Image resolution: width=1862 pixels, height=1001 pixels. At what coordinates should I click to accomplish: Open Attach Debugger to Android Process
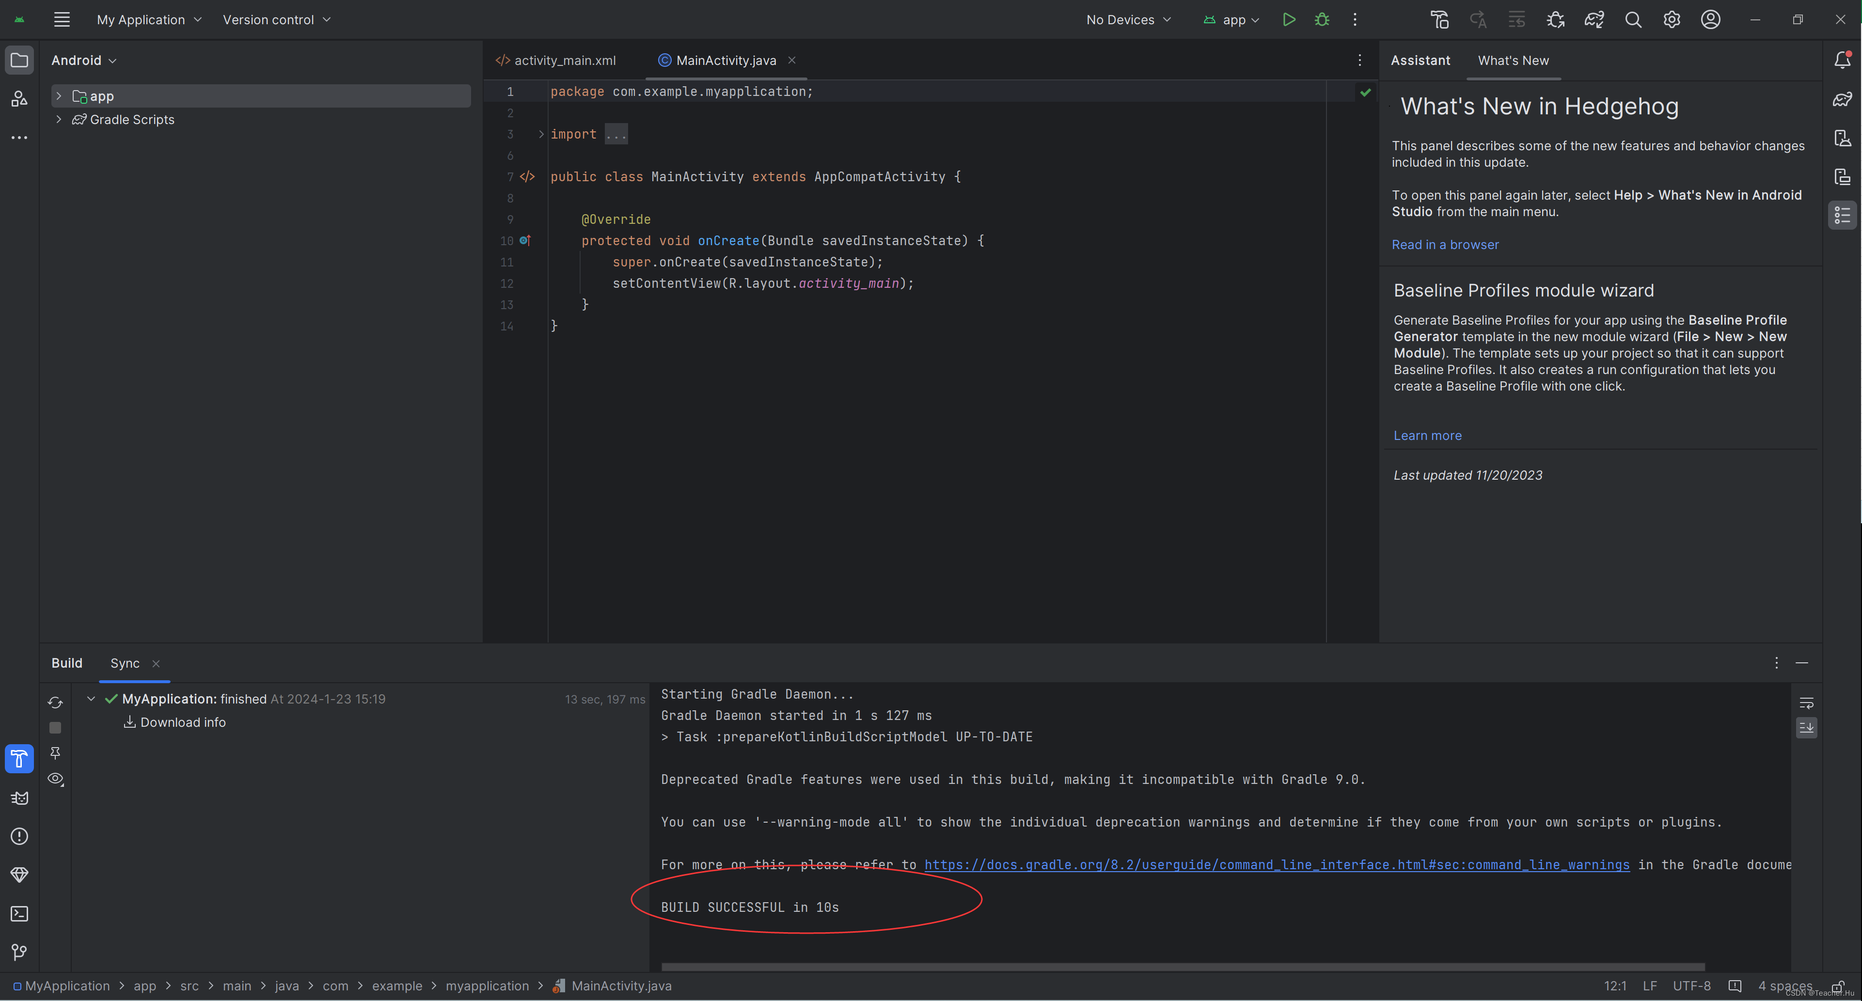tap(1556, 19)
